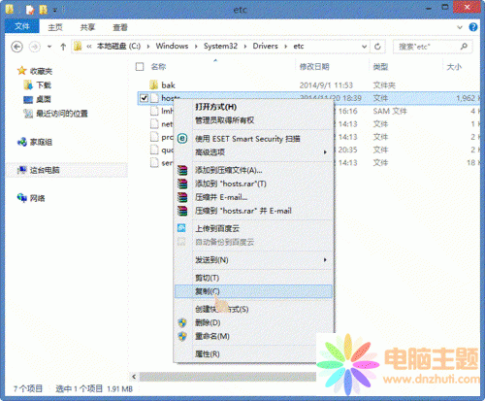Viewport: 485px width, 401px height.
Task: Expand the arrow after Drivers breadcrumb
Action: point(286,47)
